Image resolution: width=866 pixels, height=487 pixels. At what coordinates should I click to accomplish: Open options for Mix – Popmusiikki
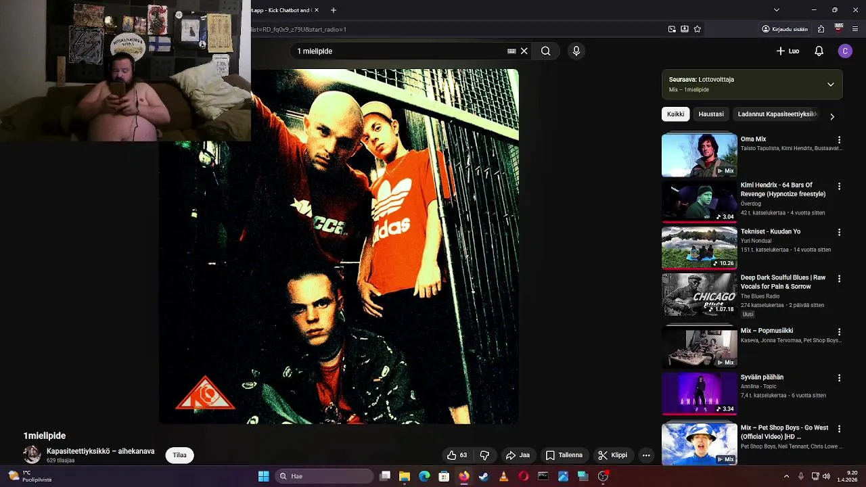pos(839,332)
